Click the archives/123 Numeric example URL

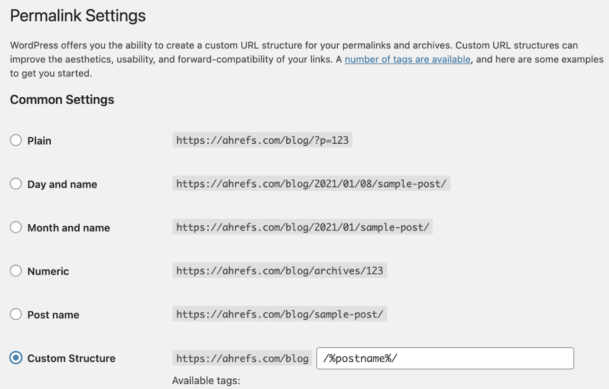[x=279, y=270]
